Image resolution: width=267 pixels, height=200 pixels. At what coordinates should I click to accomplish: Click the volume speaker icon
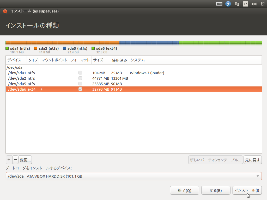[x=254, y=4]
